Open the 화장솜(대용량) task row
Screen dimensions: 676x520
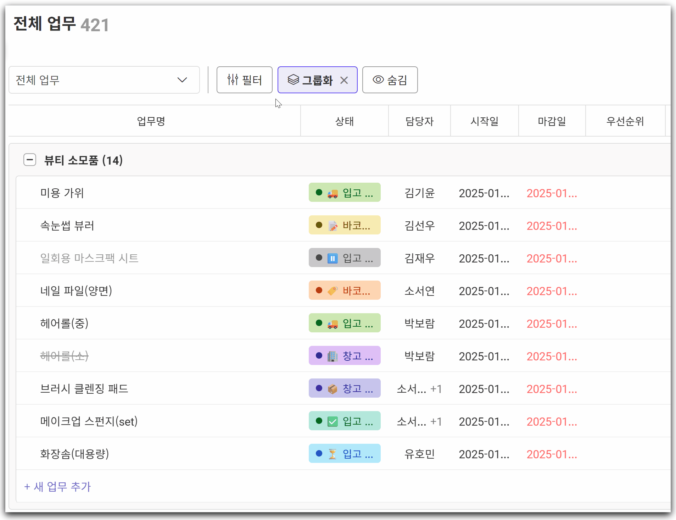coord(74,454)
